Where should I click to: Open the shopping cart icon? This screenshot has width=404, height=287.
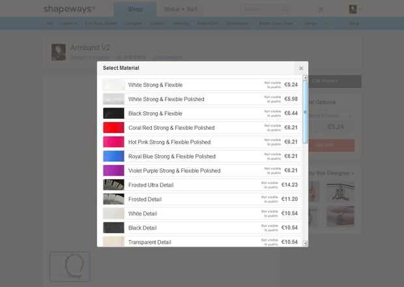(321, 10)
